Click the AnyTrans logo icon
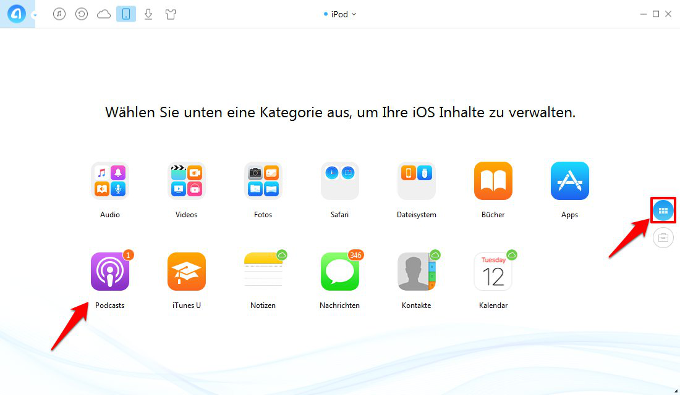680x395 pixels. tap(17, 14)
